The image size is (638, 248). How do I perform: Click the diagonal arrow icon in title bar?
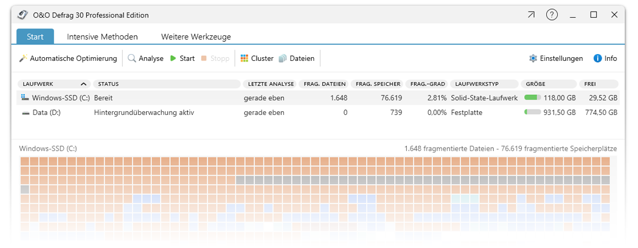pyautogui.click(x=531, y=15)
